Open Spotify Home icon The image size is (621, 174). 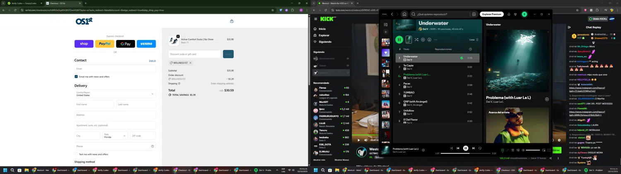(404, 14)
